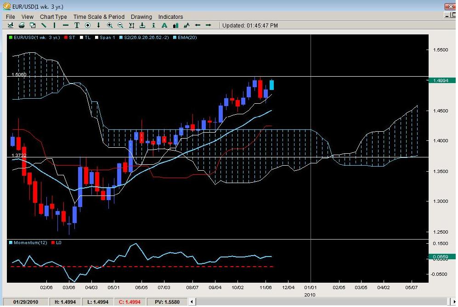
Task: Click the green letter A font icon
Action: tap(164, 25)
